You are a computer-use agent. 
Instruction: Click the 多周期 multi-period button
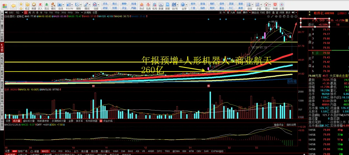click(88, 13)
